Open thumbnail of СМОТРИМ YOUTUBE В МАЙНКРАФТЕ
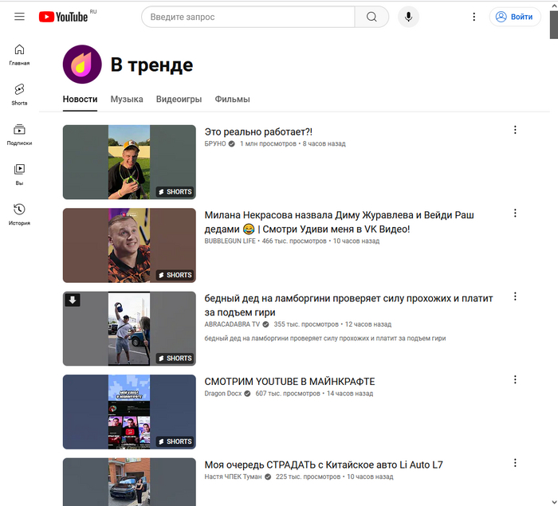558x506 pixels. 129,412
